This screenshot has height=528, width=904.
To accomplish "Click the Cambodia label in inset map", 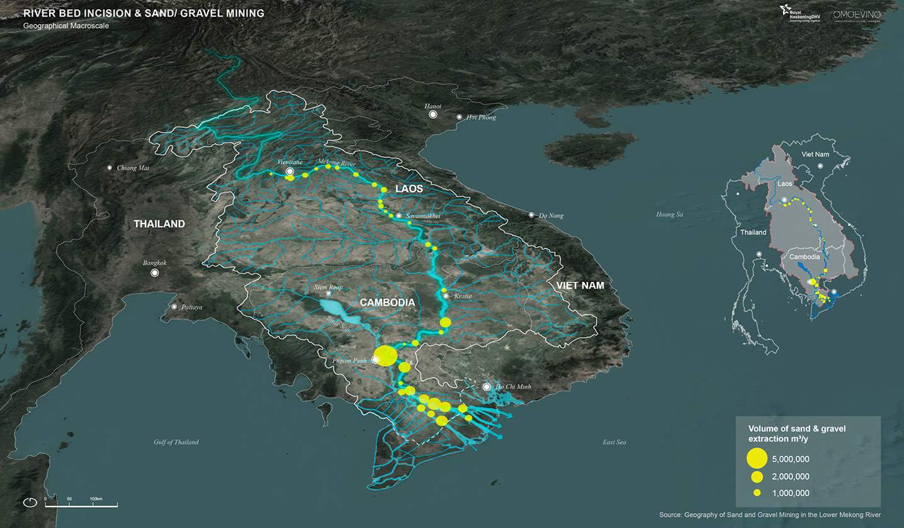I will pyautogui.click(x=805, y=257).
